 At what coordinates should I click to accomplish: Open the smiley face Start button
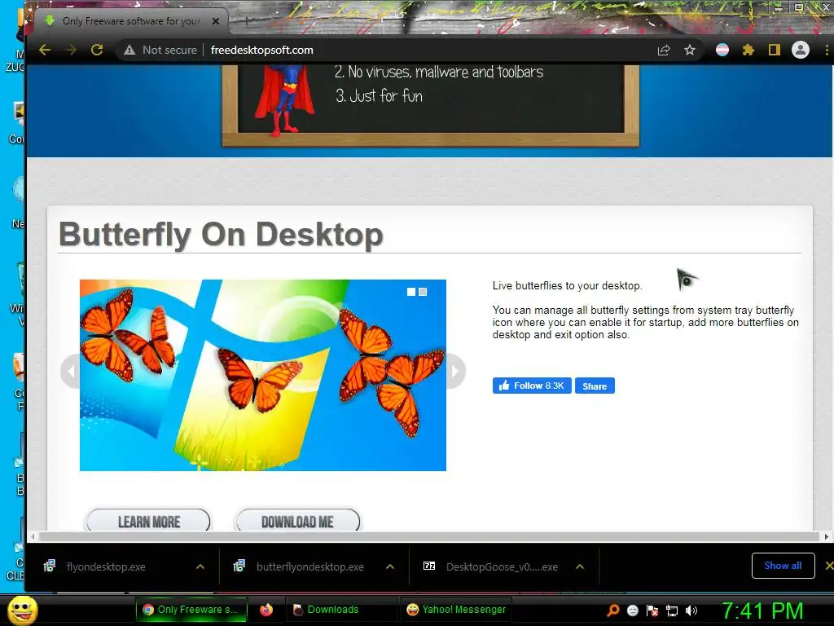pos(22,610)
